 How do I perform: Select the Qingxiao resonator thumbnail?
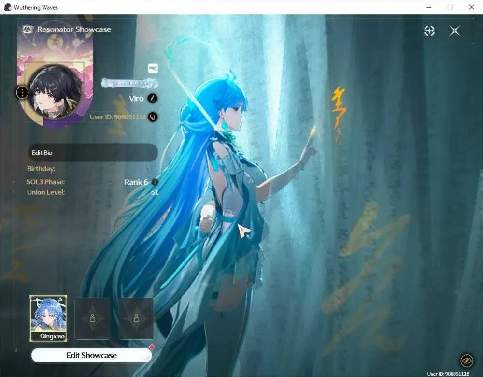[x=48, y=318]
